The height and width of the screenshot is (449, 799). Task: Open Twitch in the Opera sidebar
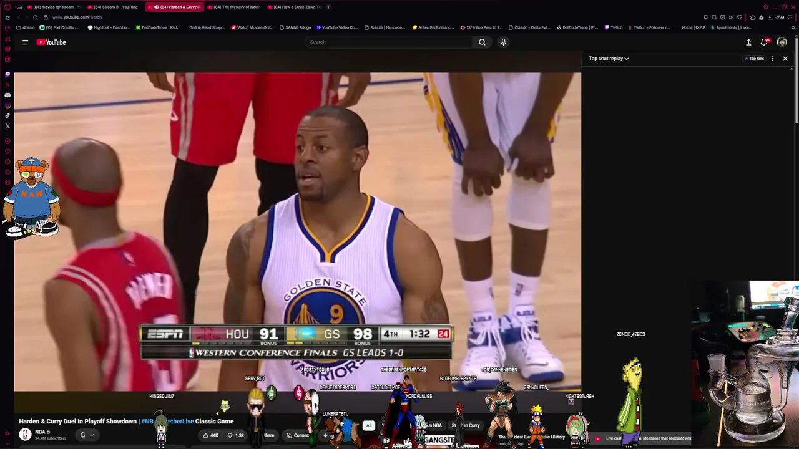pos(7,74)
